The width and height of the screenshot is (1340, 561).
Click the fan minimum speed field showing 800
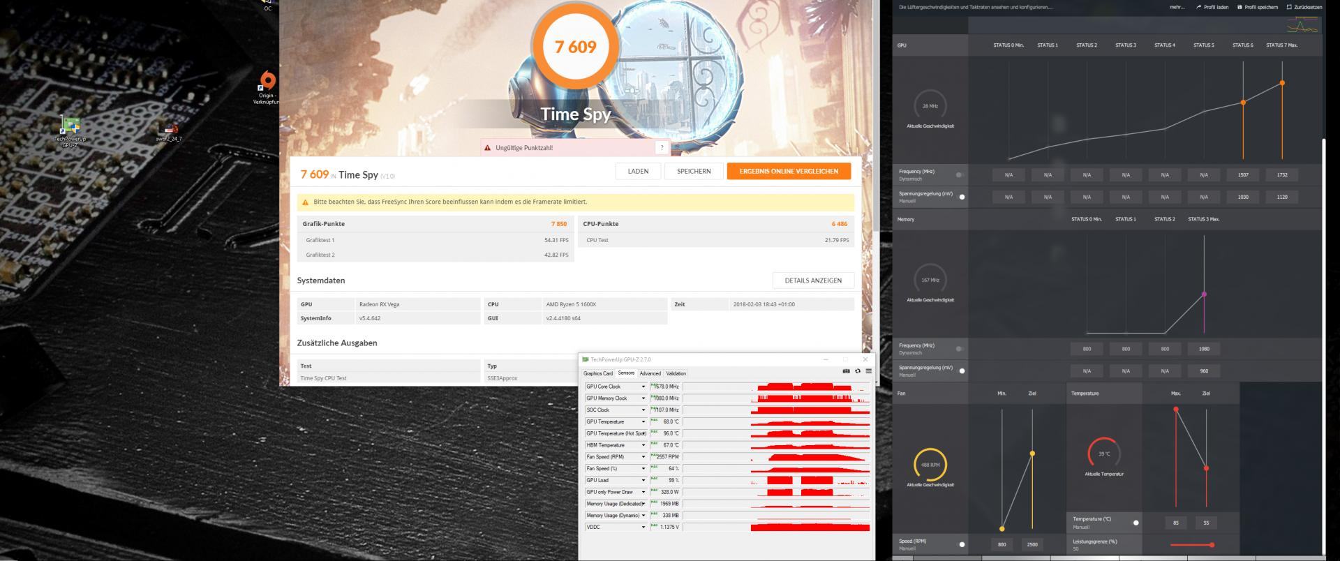[x=1002, y=544]
